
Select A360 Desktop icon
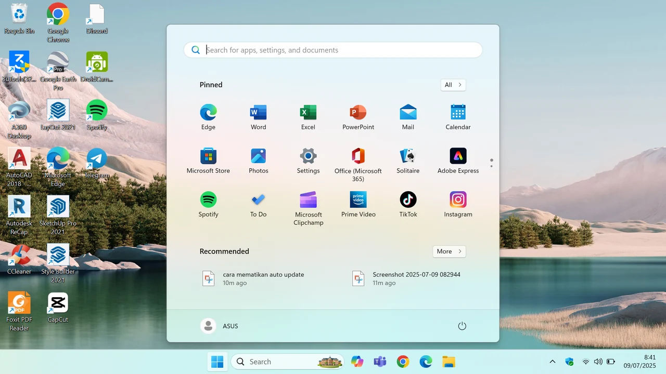tap(19, 119)
